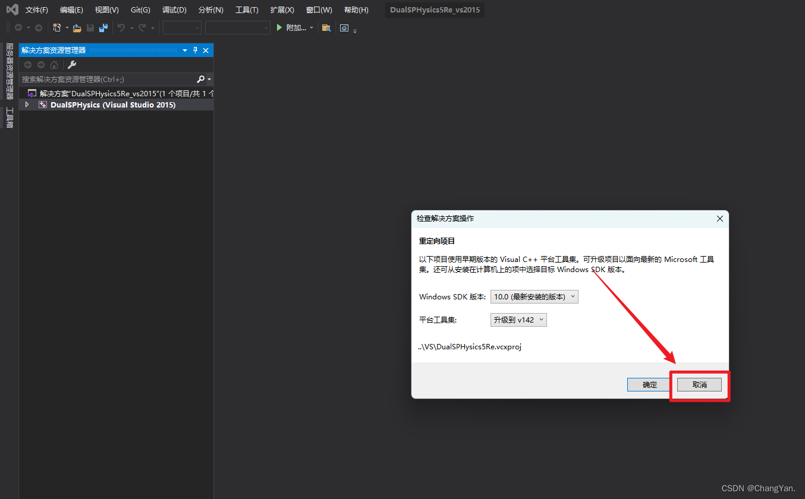Click the navigate backward toolbar icon

pyautogui.click(x=18, y=28)
